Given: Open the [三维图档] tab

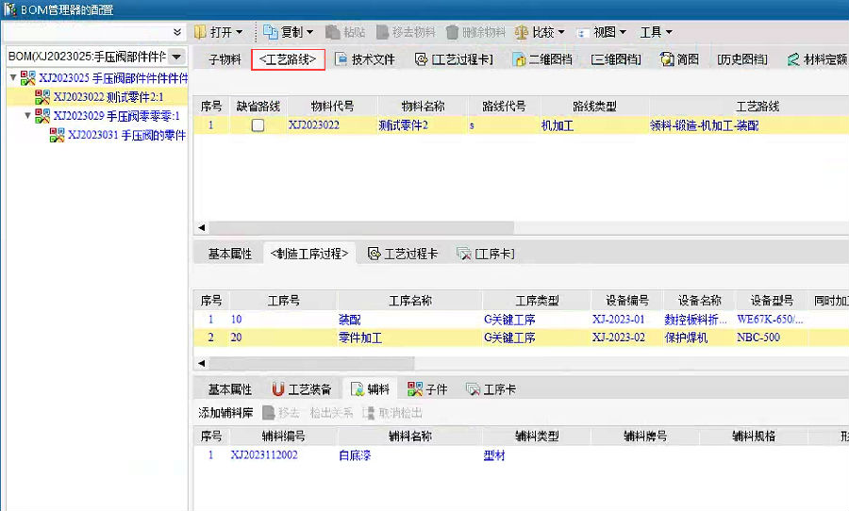Looking at the screenshot, I should coord(616,59).
